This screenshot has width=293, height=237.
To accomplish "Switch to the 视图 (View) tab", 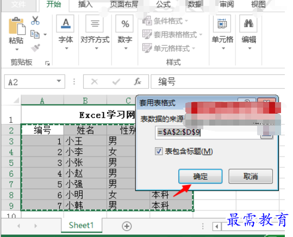I will [258, 4].
